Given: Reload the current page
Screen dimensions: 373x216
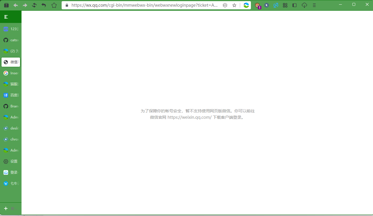Looking at the screenshot, I should pos(34,5).
